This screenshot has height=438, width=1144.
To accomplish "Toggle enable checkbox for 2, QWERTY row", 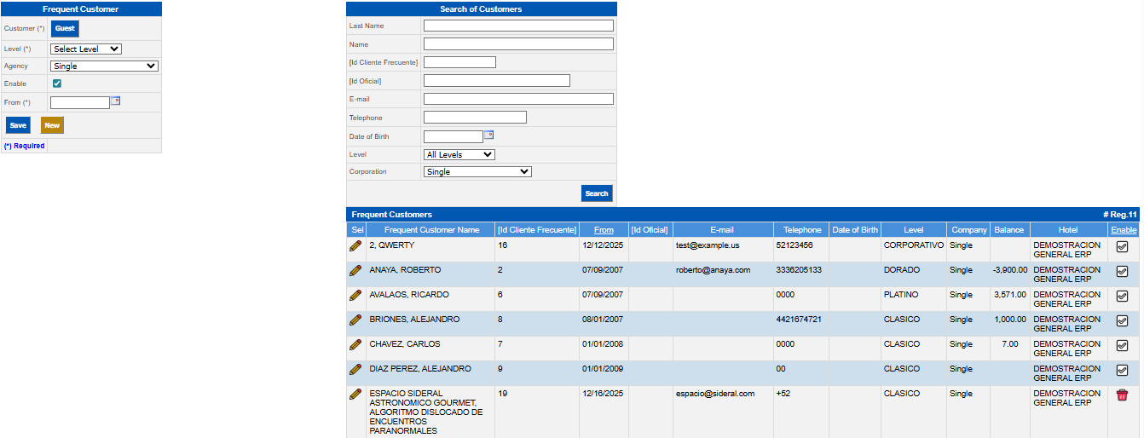I will point(1122,247).
